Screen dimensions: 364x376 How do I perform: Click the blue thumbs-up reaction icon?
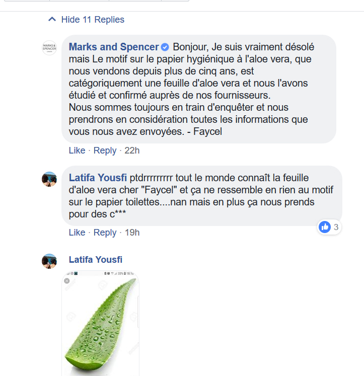324,227
